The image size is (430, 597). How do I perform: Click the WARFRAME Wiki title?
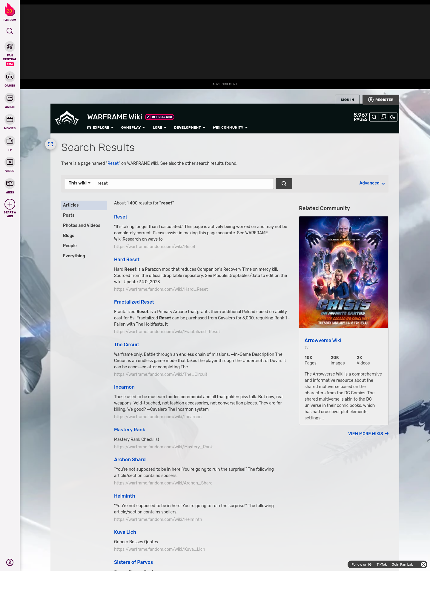pos(115,117)
